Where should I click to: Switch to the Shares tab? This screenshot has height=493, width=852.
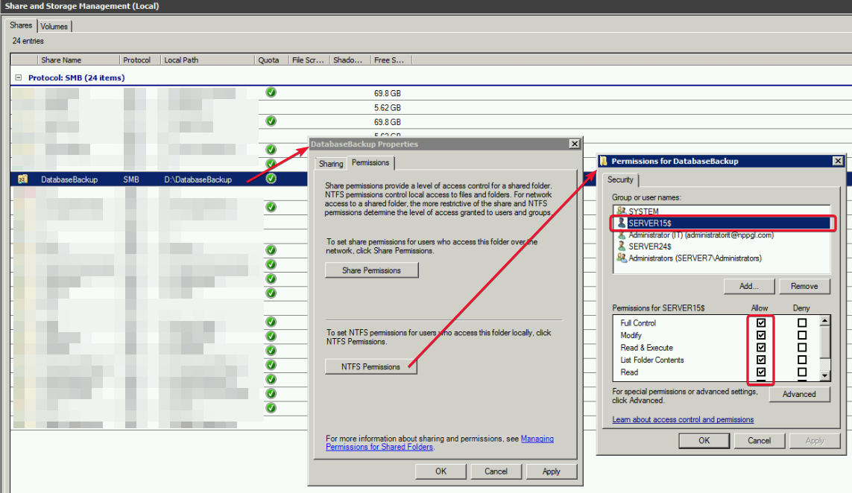click(21, 25)
